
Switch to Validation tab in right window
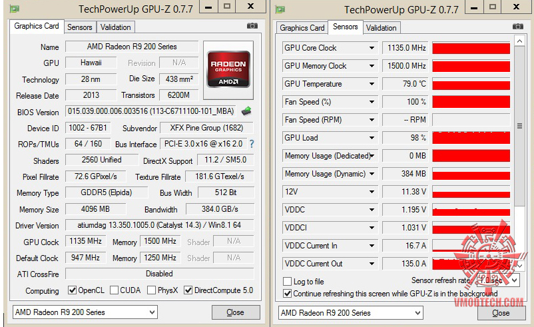click(381, 28)
